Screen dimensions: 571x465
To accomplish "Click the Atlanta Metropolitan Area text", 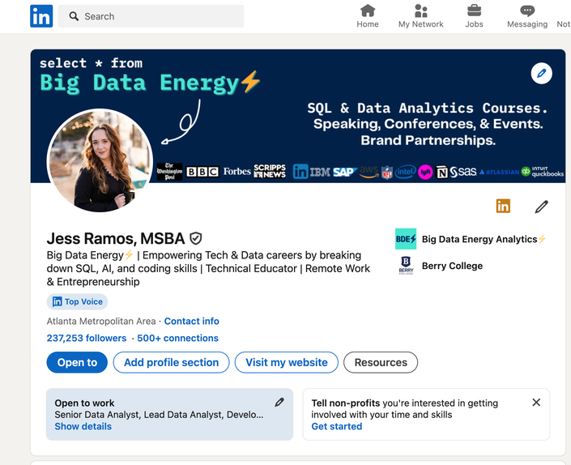I will click(x=101, y=321).
